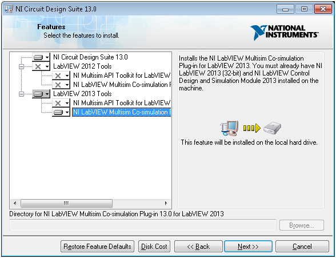Collapse the LabVIEW 2013 Tools tree node

click(x=21, y=94)
